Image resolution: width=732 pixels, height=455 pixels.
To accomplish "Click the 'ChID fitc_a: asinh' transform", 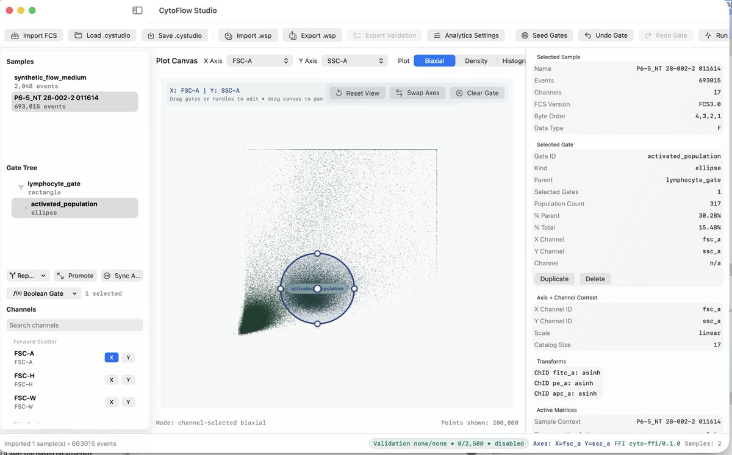I will [568, 373].
